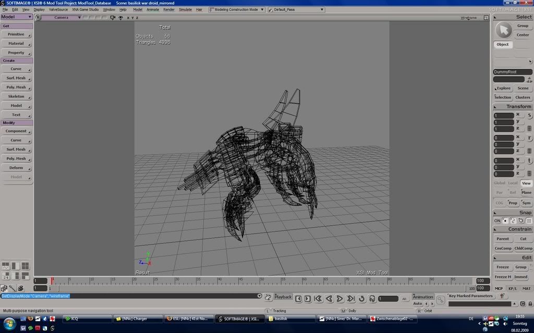Click the audio headphones icon

(x=372, y=299)
